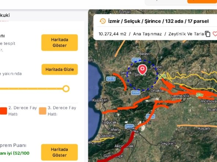
Task: Click the Kuşadası label on the map
Action: click(x=100, y=100)
